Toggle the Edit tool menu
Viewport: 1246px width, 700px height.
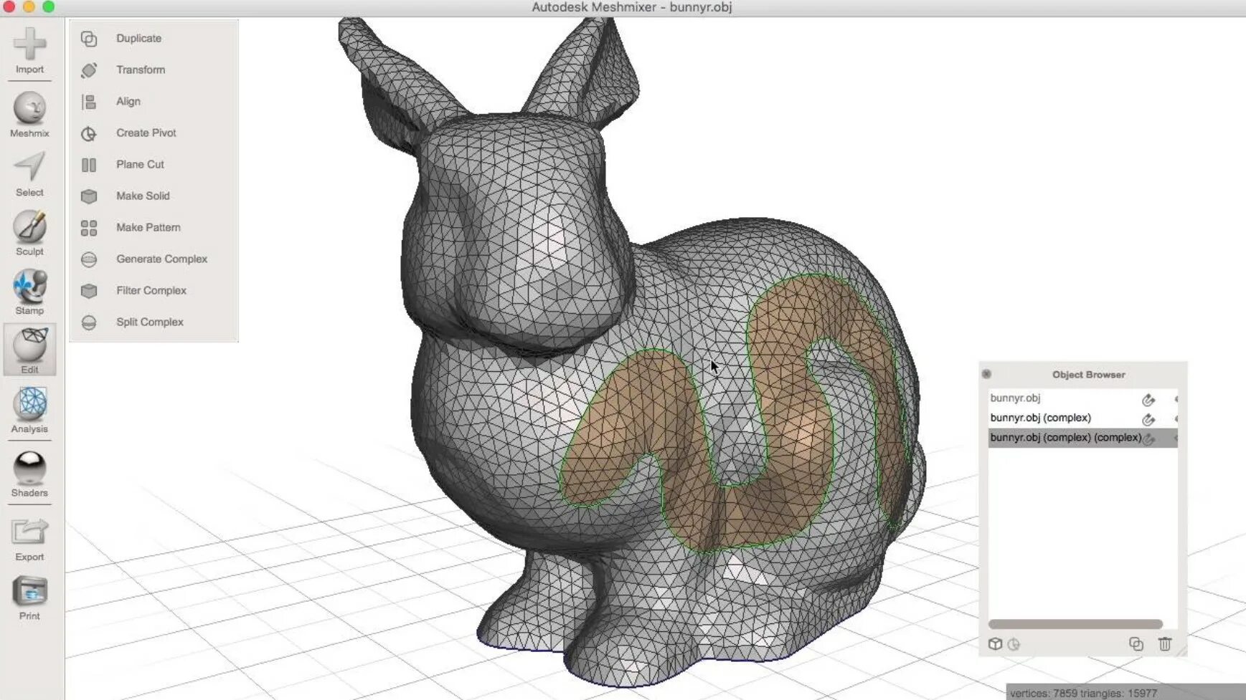coord(29,350)
